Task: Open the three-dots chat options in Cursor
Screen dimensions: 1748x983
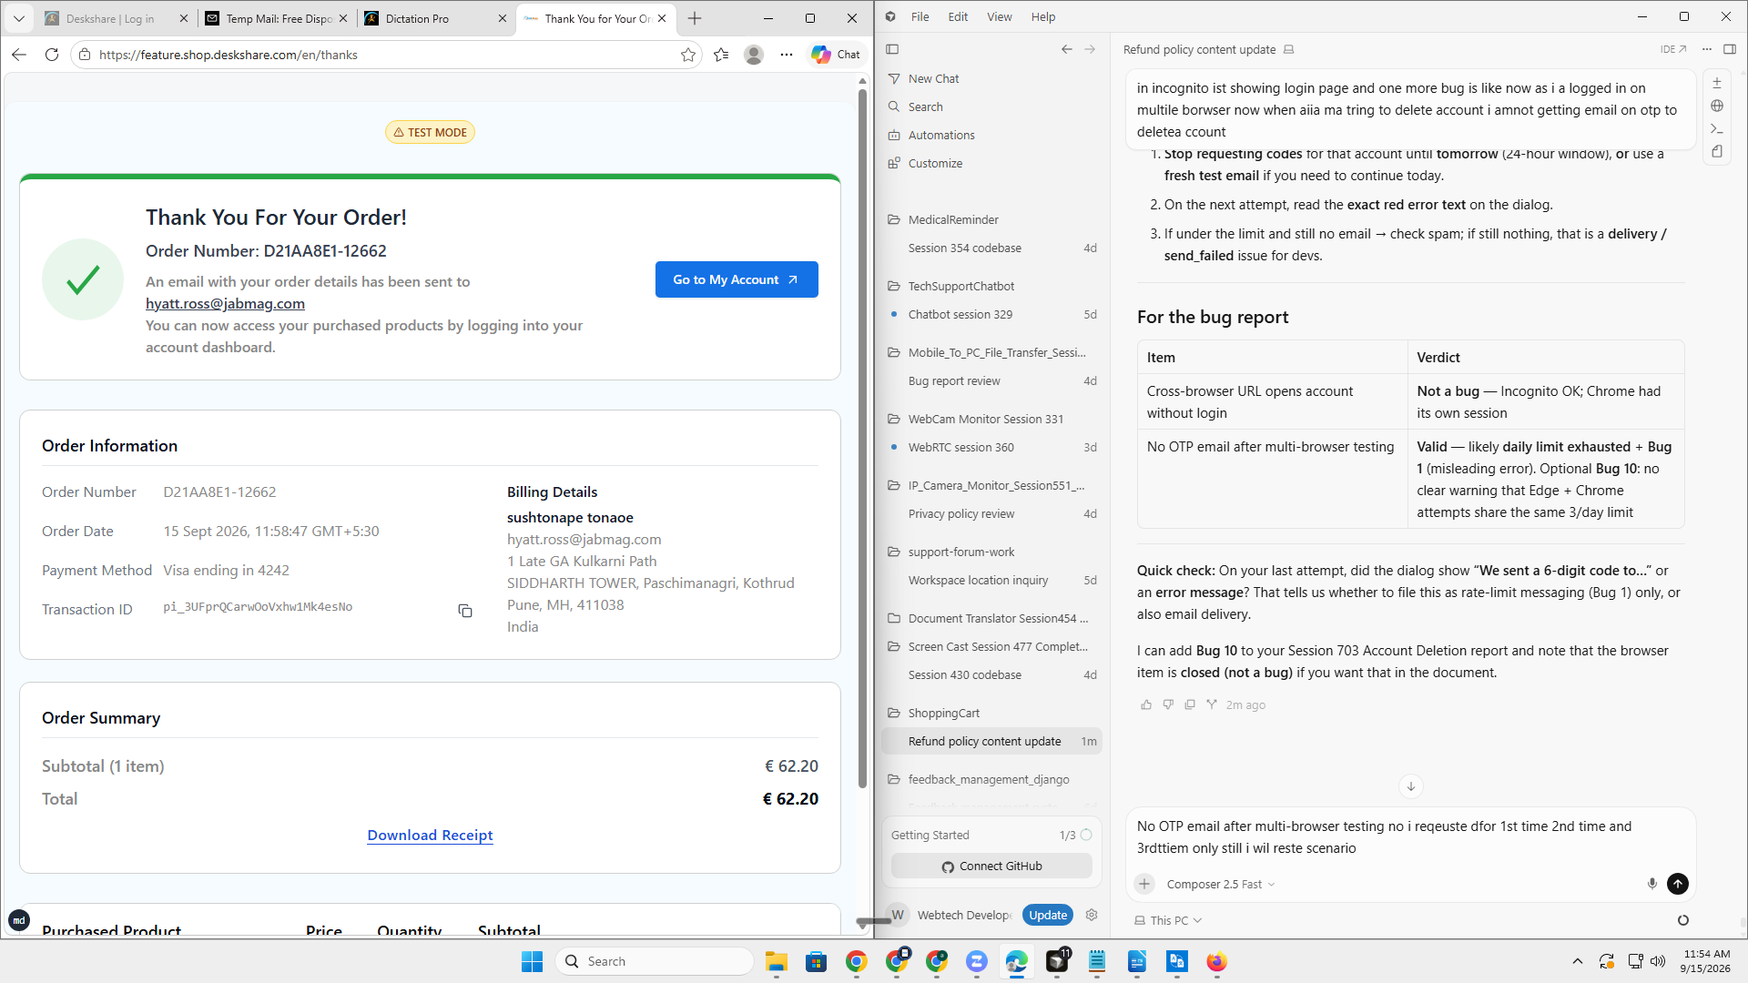Action: (x=1707, y=49)
